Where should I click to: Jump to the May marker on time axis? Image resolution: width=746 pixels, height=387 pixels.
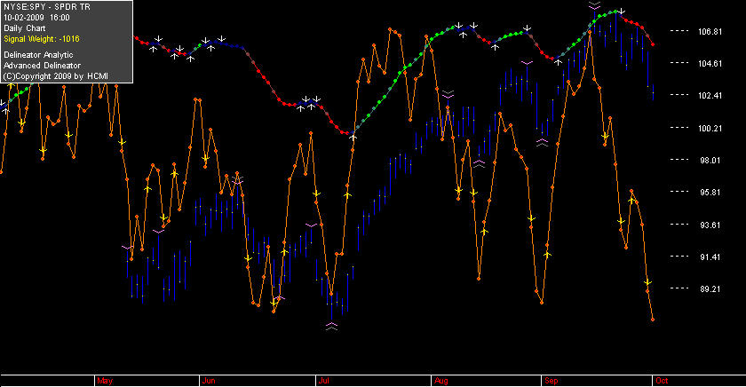point(105,381)
